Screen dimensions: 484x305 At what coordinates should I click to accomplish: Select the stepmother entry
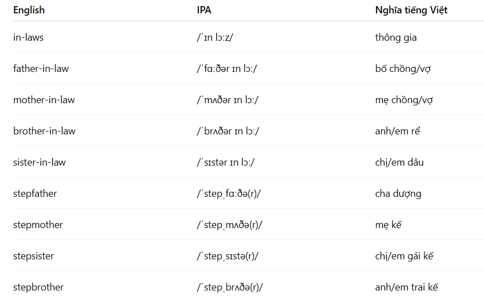pos(38,225)
